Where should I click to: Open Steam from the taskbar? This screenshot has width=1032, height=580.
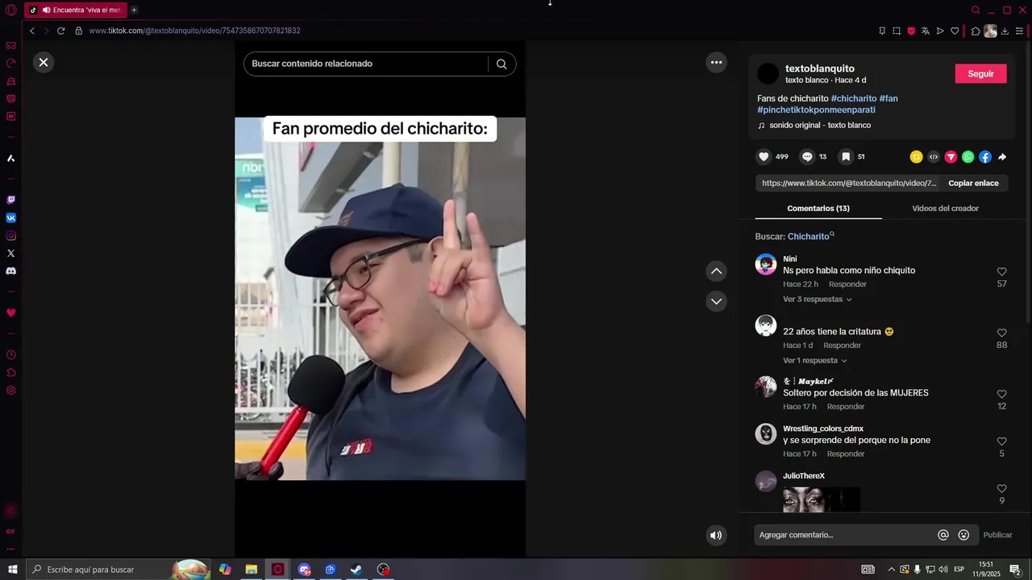(356, 570)
